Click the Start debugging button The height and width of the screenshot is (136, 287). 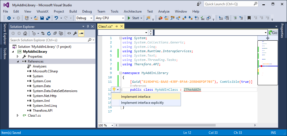133,18
